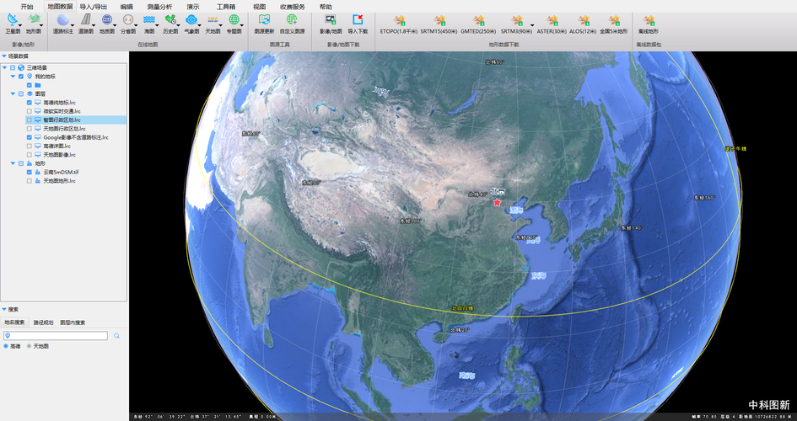Click the red star marker on the globe

click(x=497, y=202)
